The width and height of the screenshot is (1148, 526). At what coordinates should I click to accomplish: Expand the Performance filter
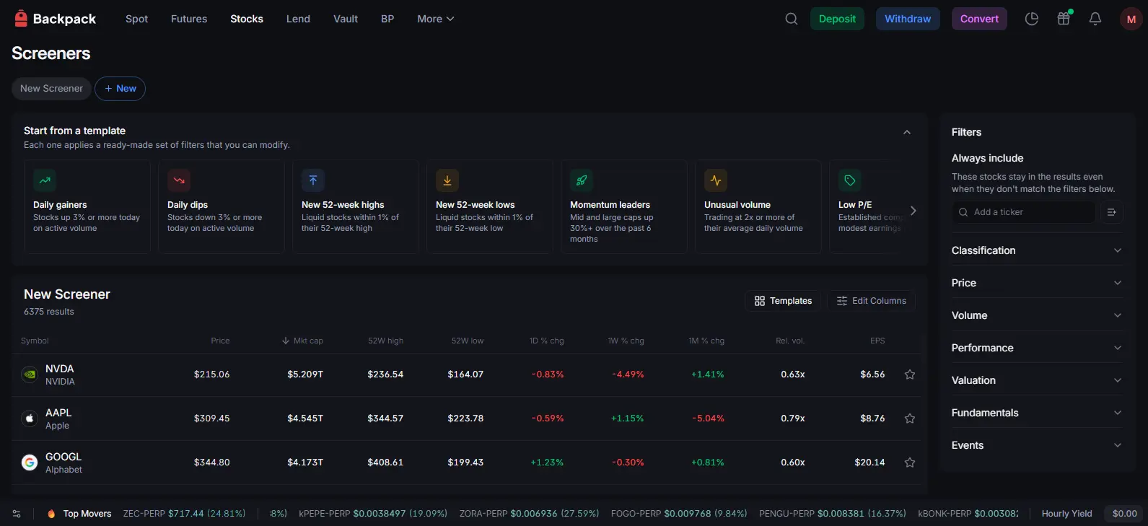tap(1037, 348)
